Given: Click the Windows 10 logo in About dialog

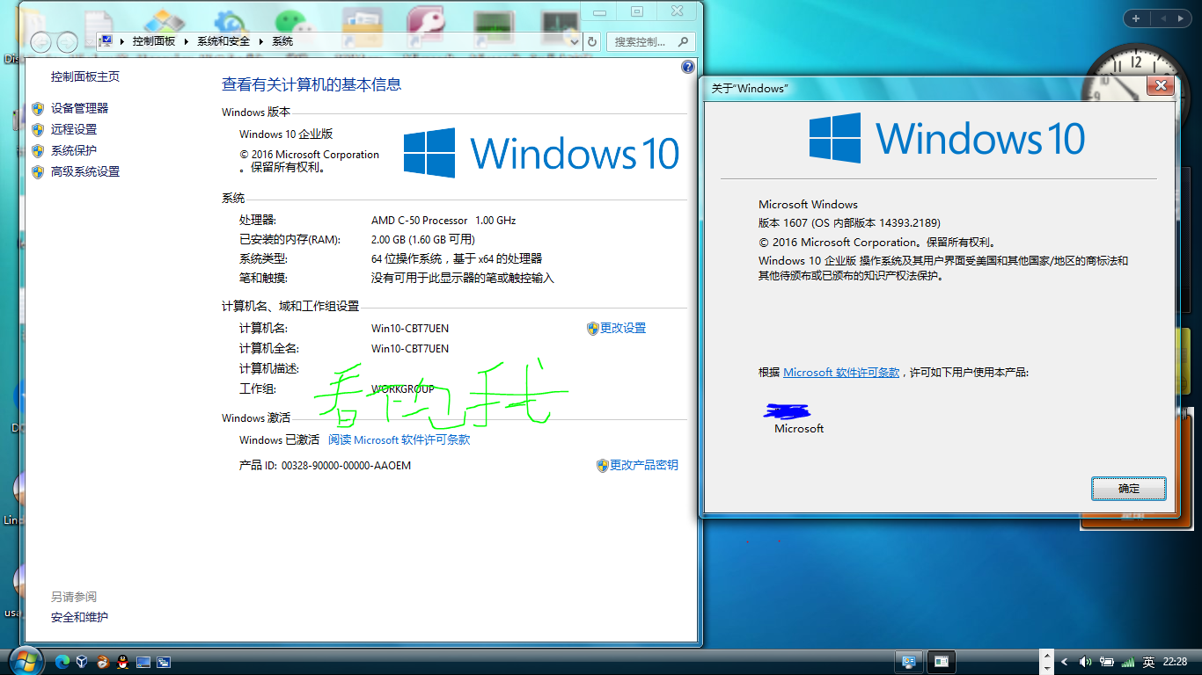Looking at the screenshot, I should 947,138.
